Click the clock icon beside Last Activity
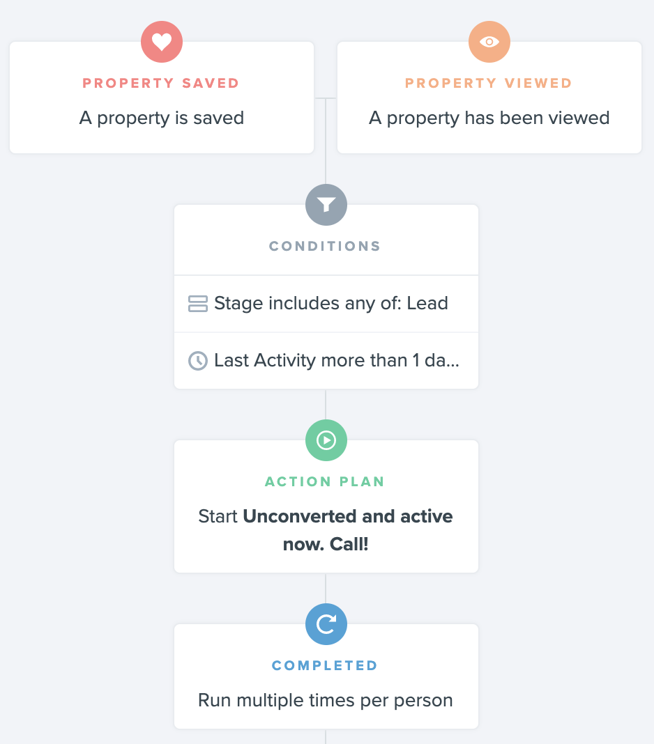This screenshot has height=744, width=654. click(x=197, y=361)
